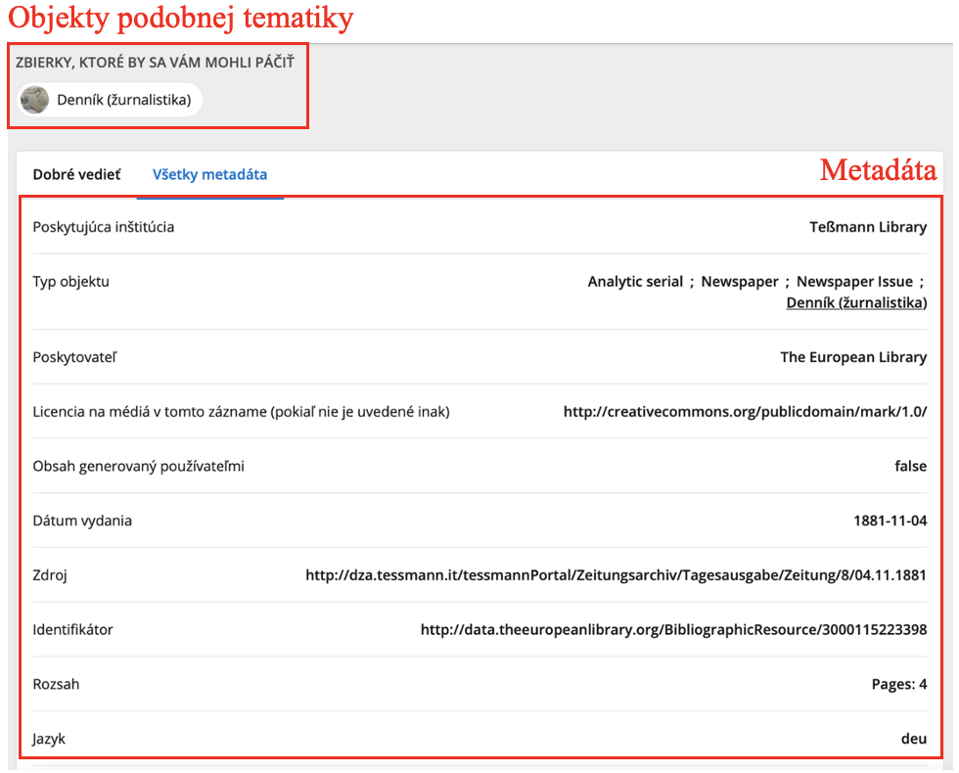Open the theeuropeanlibrary.org identifier URL

[673, 629]
